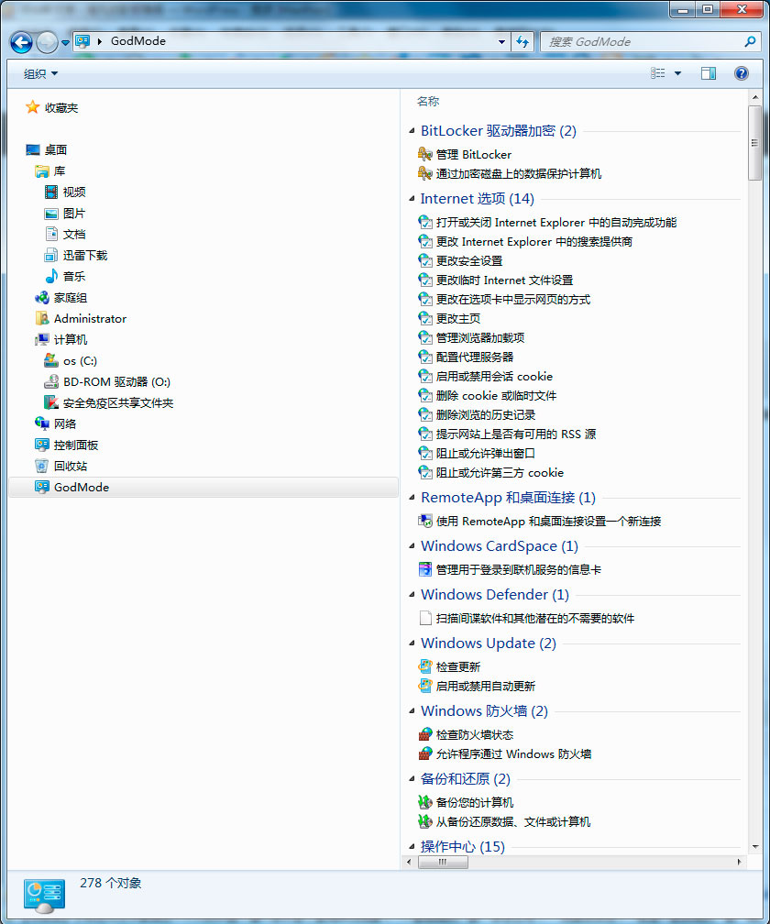Click the Back navigation arrow button

(x=22, y=41)
